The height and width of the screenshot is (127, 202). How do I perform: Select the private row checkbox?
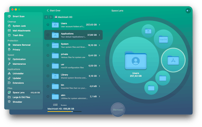point(48,56)
